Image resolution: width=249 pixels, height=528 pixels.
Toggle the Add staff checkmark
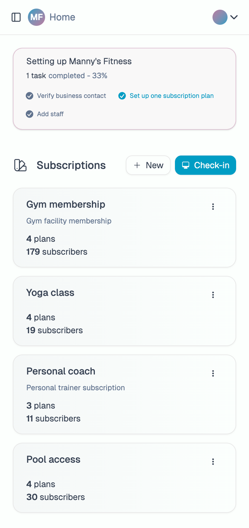coord(29,114)
